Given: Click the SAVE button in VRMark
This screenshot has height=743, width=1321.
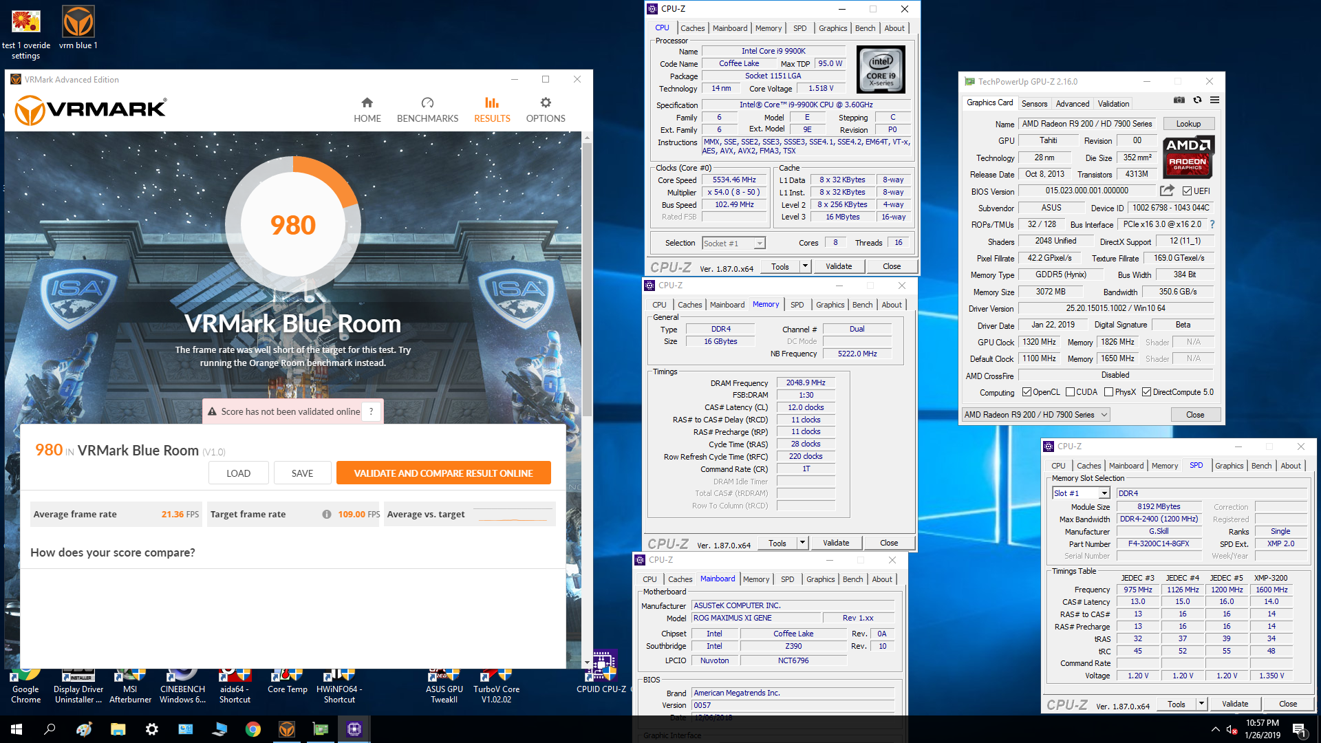Looking at the screenshot, I should pos(302,473).
